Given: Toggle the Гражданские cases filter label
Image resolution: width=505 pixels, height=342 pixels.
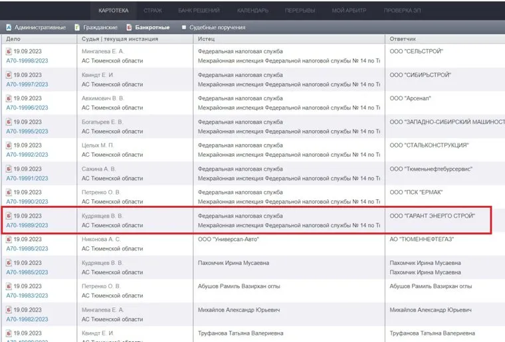Looking at the screenshot, I should [x=101, y=27].
